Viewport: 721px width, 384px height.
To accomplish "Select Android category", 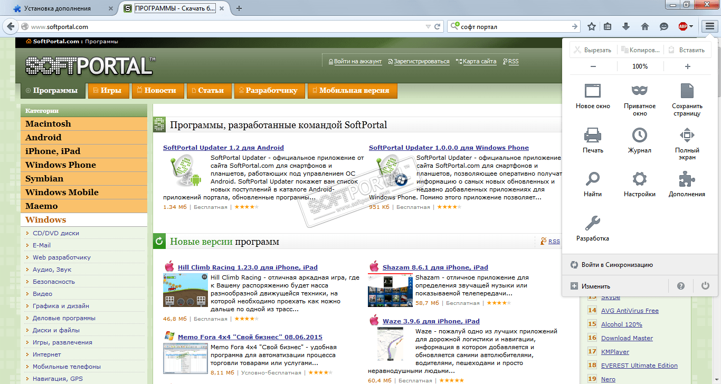I will click(x=84, y=138).
